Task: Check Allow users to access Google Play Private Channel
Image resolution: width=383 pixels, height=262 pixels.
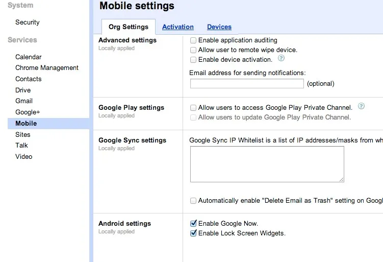Action: coord(193,108)
